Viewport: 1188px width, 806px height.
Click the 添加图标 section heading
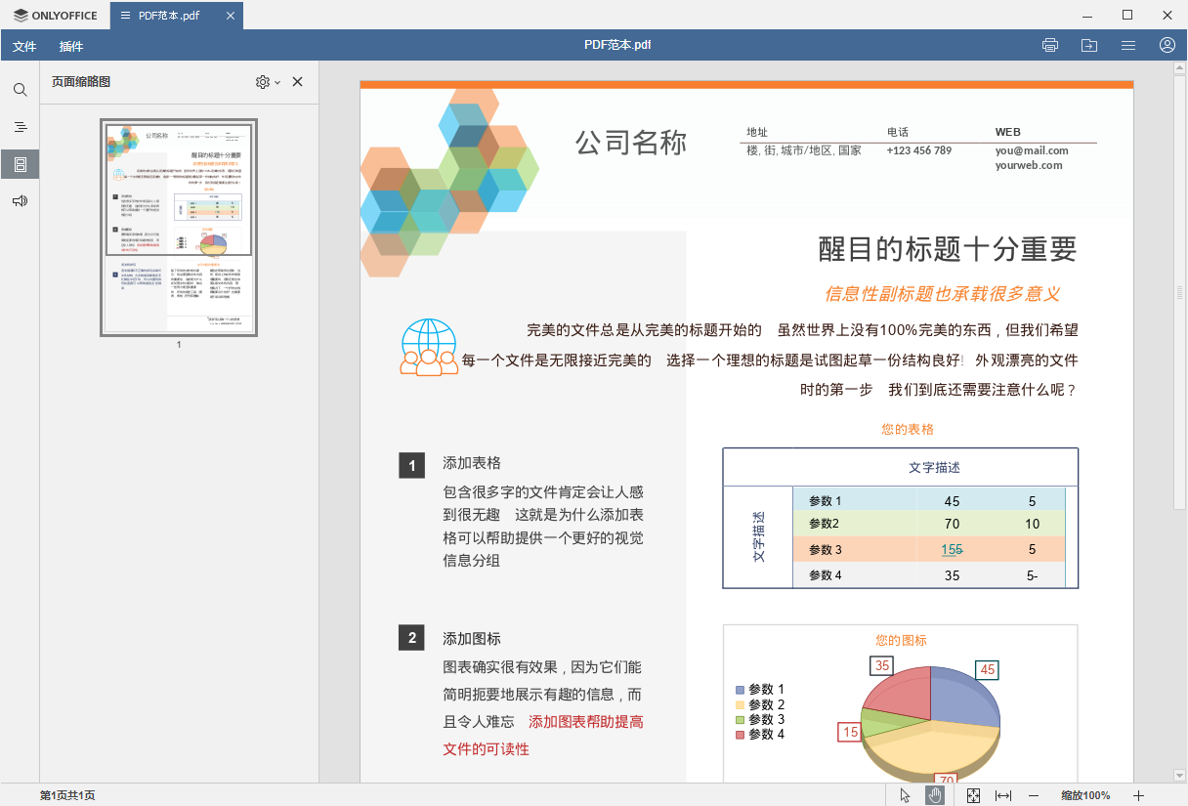[x=472, y=639]
